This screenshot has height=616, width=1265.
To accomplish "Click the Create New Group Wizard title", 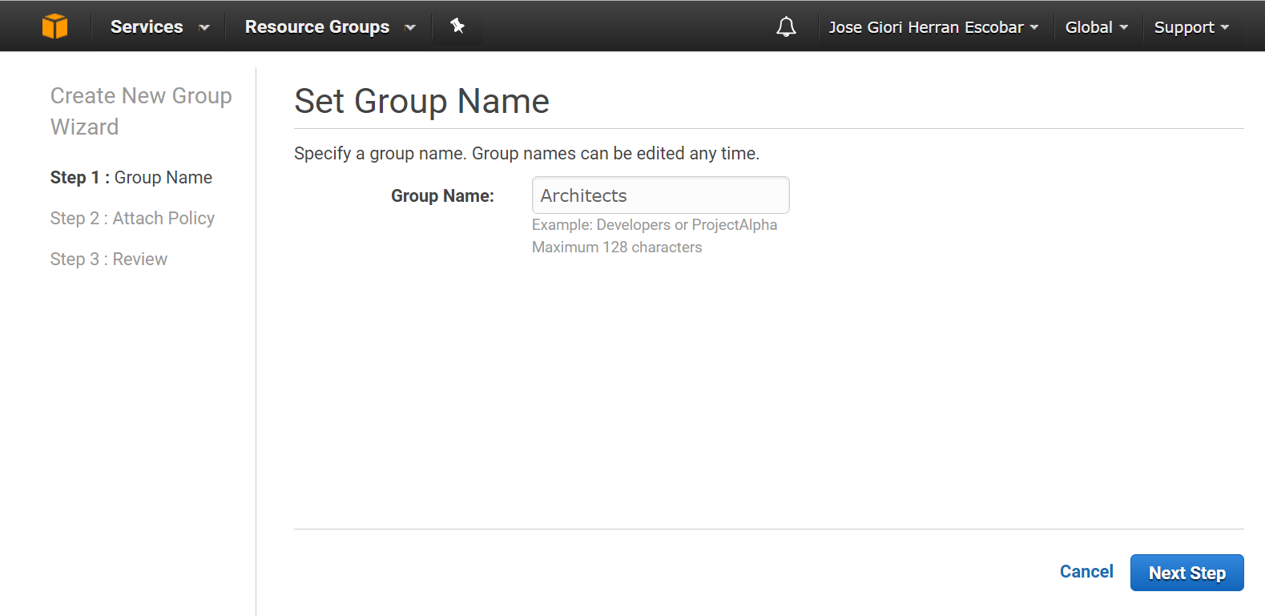I will coord(141,111).
